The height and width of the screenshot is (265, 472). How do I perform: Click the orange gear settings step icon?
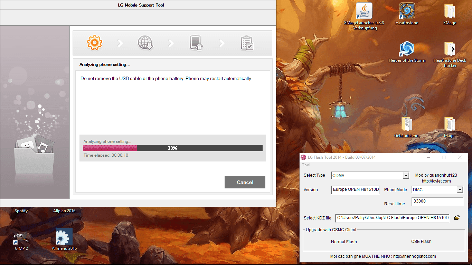[x=94, y=43]
